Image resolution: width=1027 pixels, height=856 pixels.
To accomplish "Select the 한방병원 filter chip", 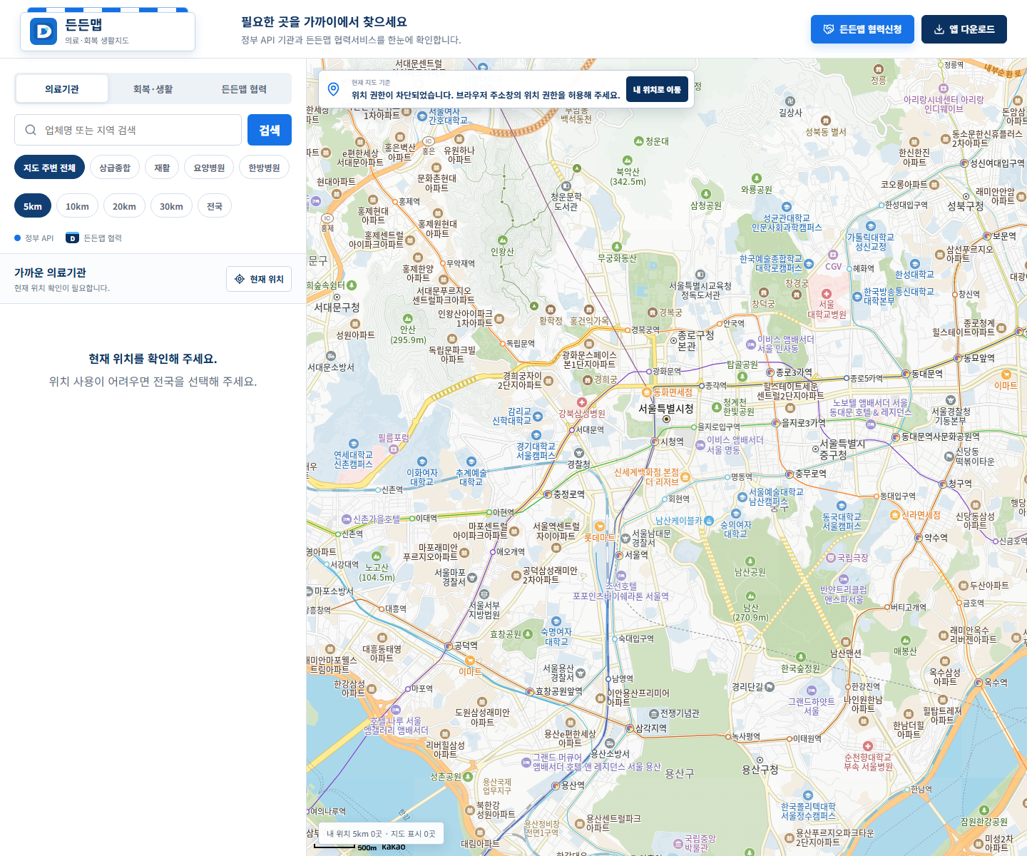I will tap(264, 168).
